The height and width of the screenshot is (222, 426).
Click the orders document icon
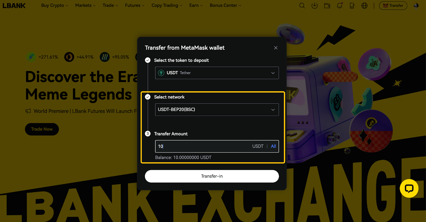(x=352, y=6)
